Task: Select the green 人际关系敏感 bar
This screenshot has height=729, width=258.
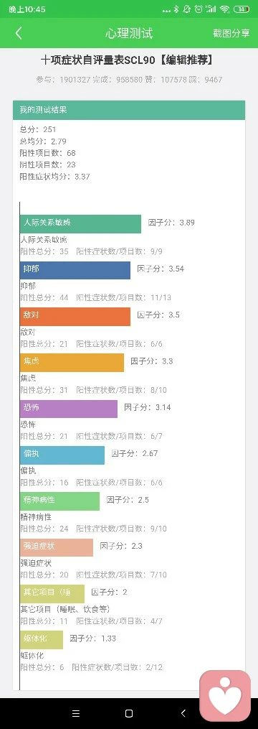Action: point(80,223)
